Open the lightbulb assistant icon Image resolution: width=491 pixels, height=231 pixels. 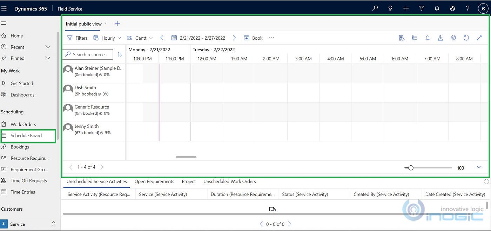click(390, 8)
